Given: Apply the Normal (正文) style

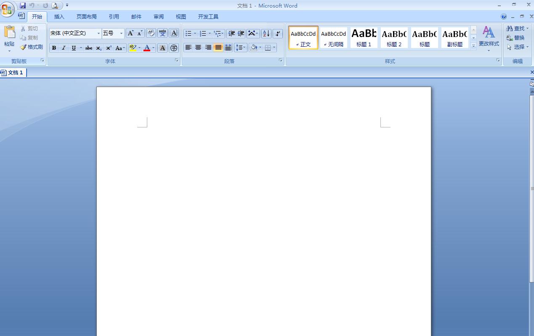Looking at the screenshot, I should pyautogui.click(x=303, y=38).
